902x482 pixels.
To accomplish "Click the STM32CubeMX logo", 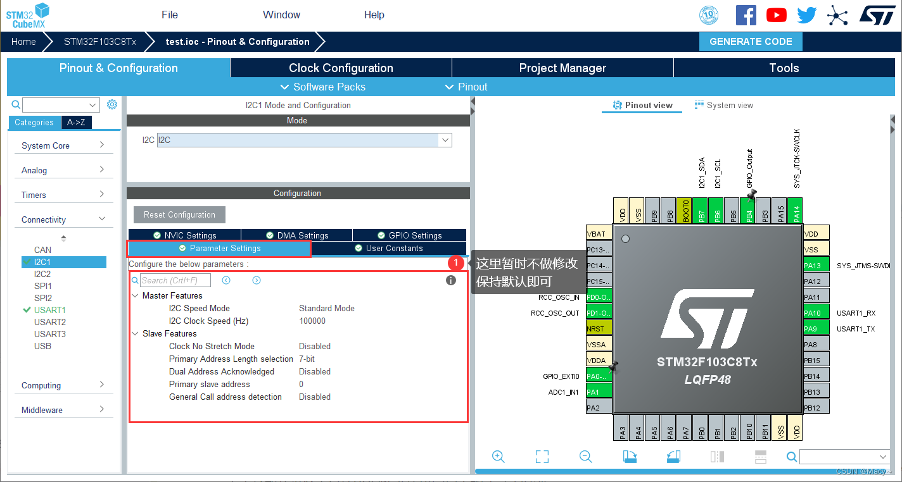I will pyautogui.click(x=27, y=14).
